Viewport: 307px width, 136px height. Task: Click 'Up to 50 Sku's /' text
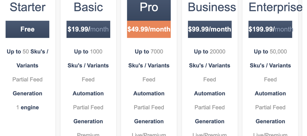click(28, 52)
